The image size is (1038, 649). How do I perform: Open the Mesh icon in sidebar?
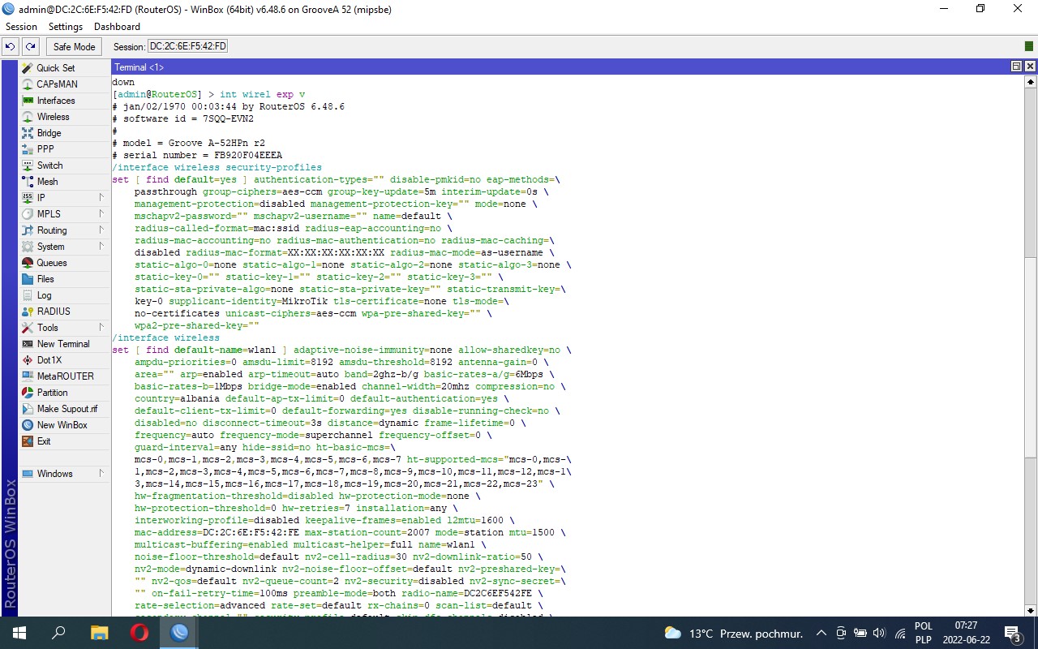(28, 182)
